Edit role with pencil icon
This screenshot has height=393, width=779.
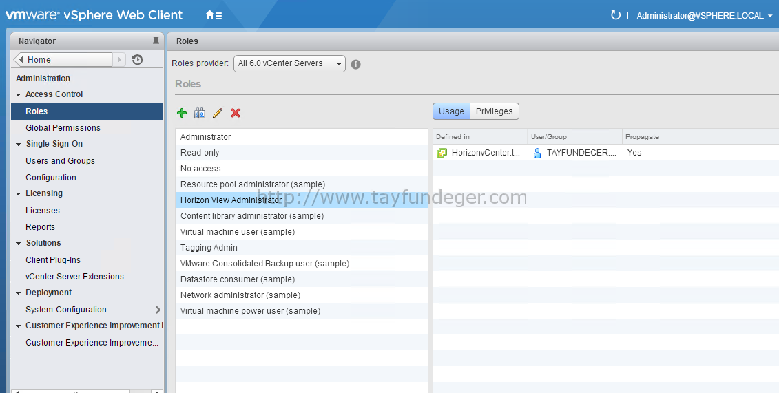tap(218, 113)
